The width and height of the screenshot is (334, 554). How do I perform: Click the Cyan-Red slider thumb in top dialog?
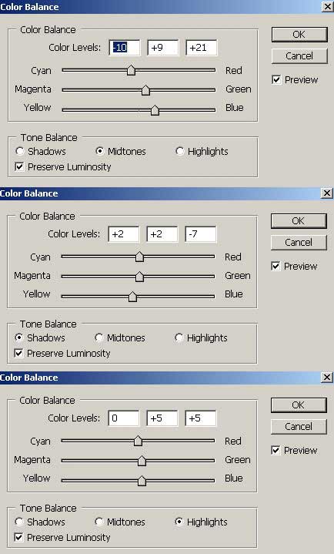[131, 70]
